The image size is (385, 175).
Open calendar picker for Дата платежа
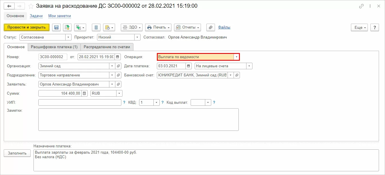pos(189,66)
